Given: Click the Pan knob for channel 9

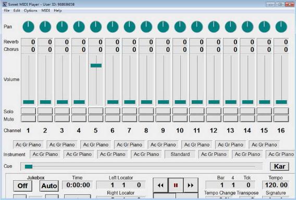Looking at the screenshot, I should pyautogui.click(x=163, y=26).
